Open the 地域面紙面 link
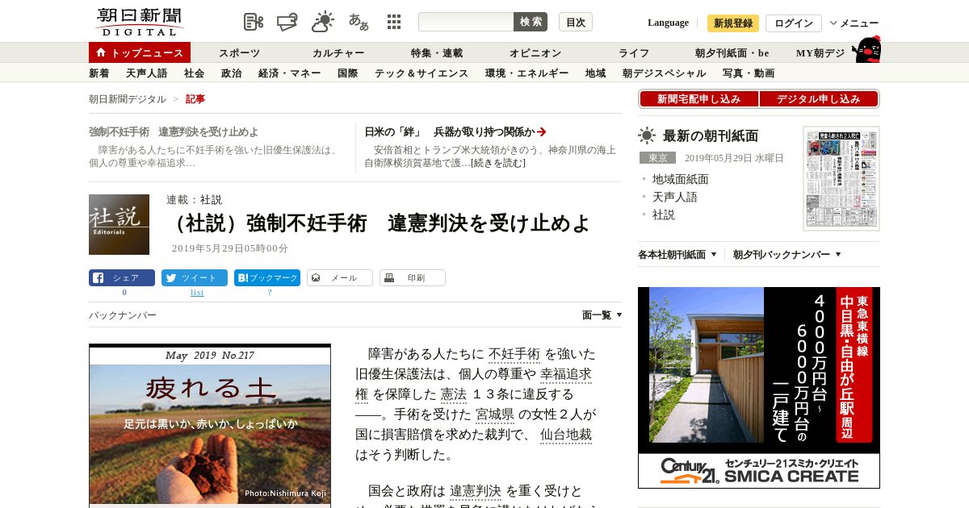Screen dimensions: 969x508 [681, 179]
